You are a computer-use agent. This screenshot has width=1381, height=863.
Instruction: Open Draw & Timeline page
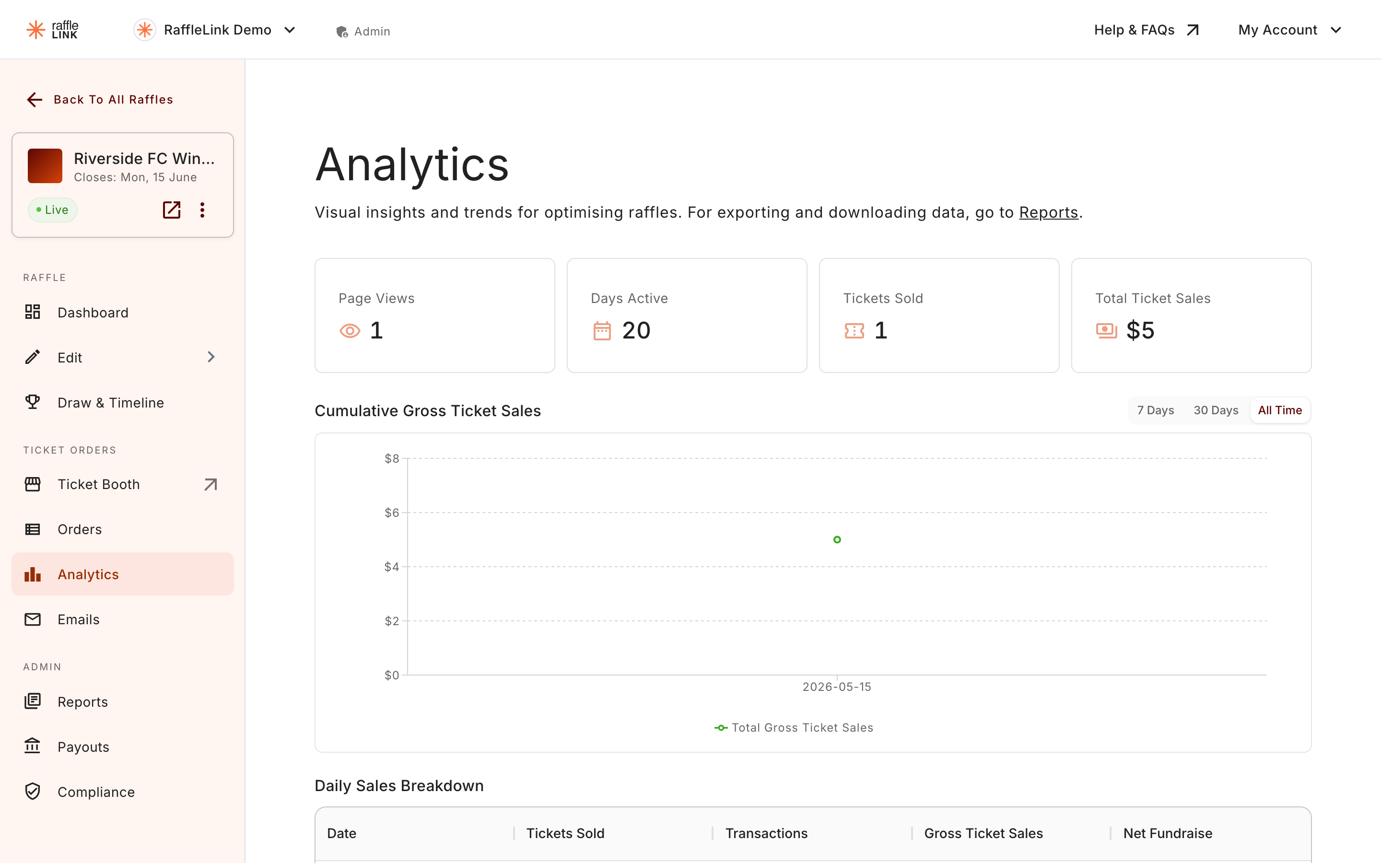pos(123,402)
